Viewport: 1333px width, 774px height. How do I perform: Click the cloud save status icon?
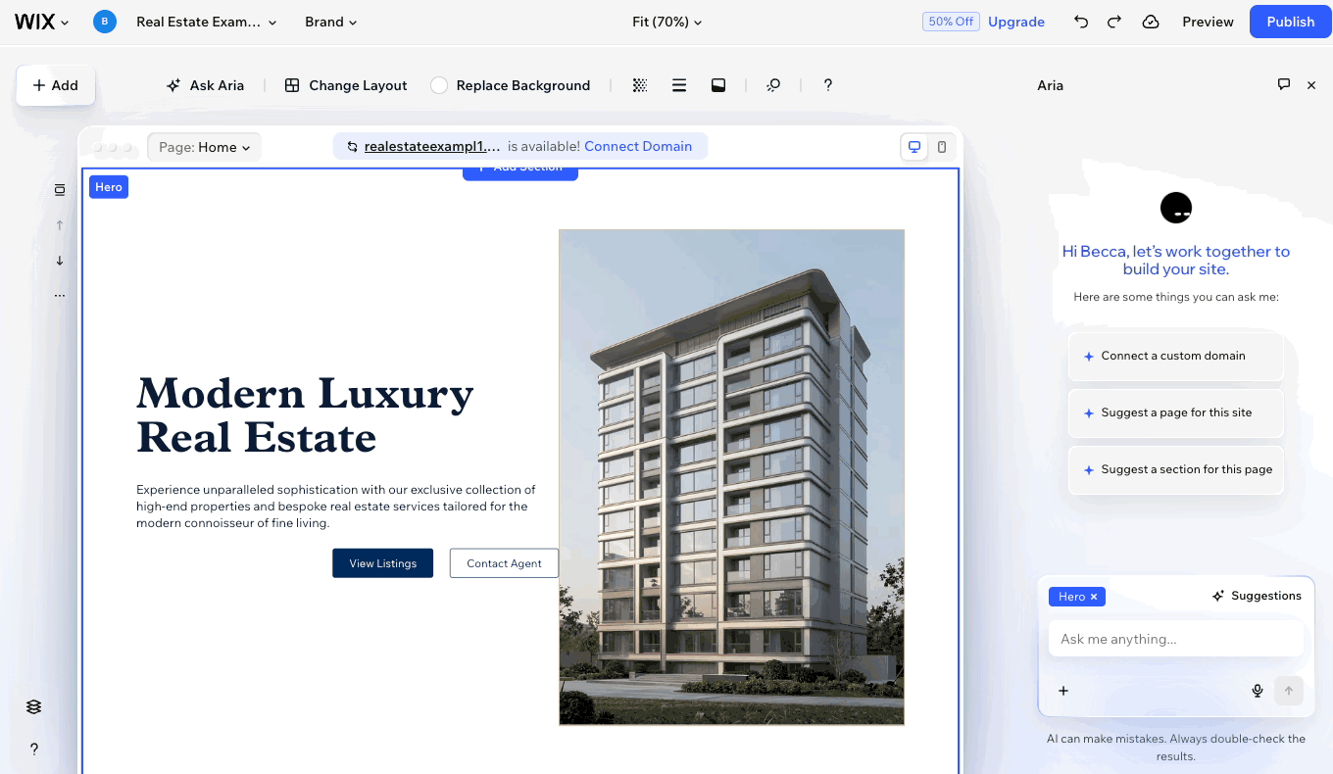click(1151, 22)
